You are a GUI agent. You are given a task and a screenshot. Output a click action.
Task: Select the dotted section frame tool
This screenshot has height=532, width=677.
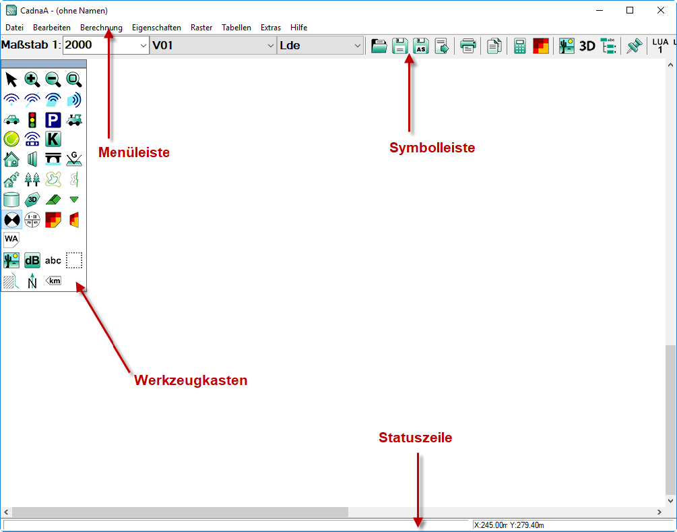pyautogui.click(x=74, y=260)
